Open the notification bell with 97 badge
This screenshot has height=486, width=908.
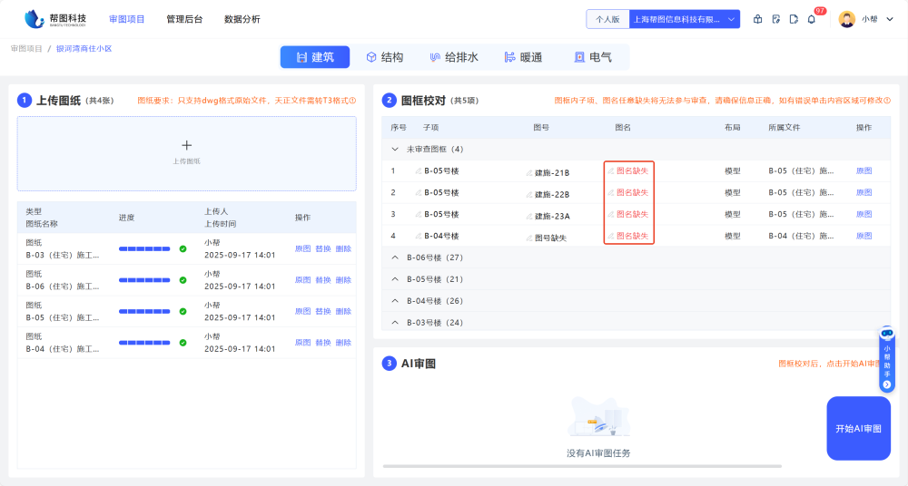(x=811, y=19)
